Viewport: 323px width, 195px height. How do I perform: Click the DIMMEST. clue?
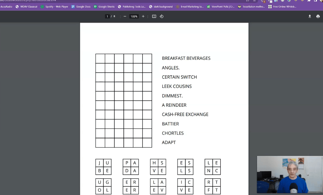tap(172, 96)
